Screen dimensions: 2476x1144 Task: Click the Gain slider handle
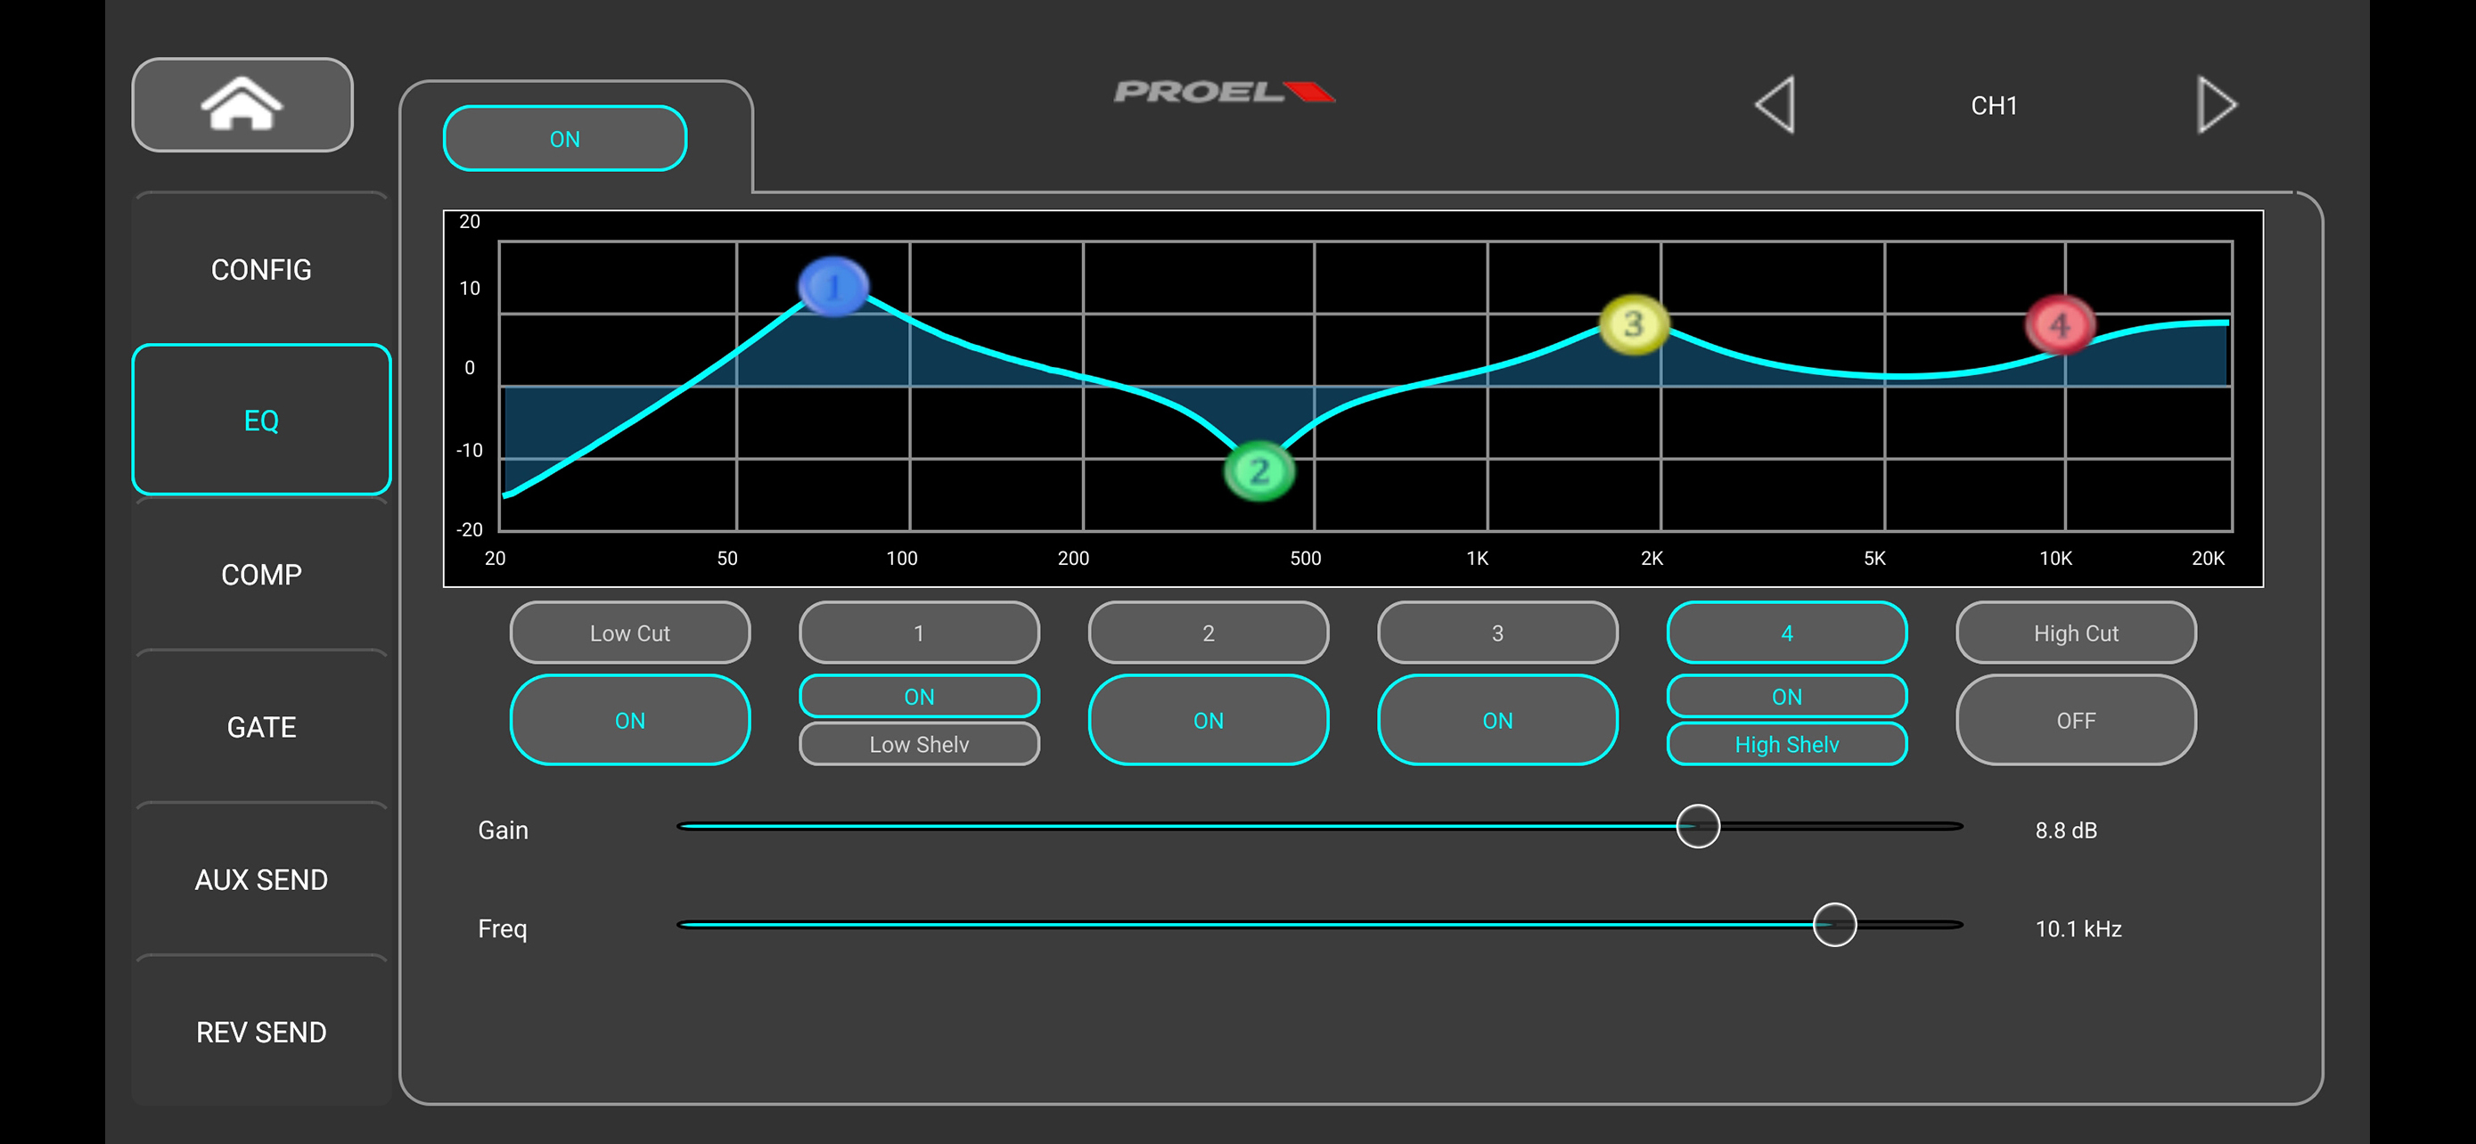[x=1697, y=826]
